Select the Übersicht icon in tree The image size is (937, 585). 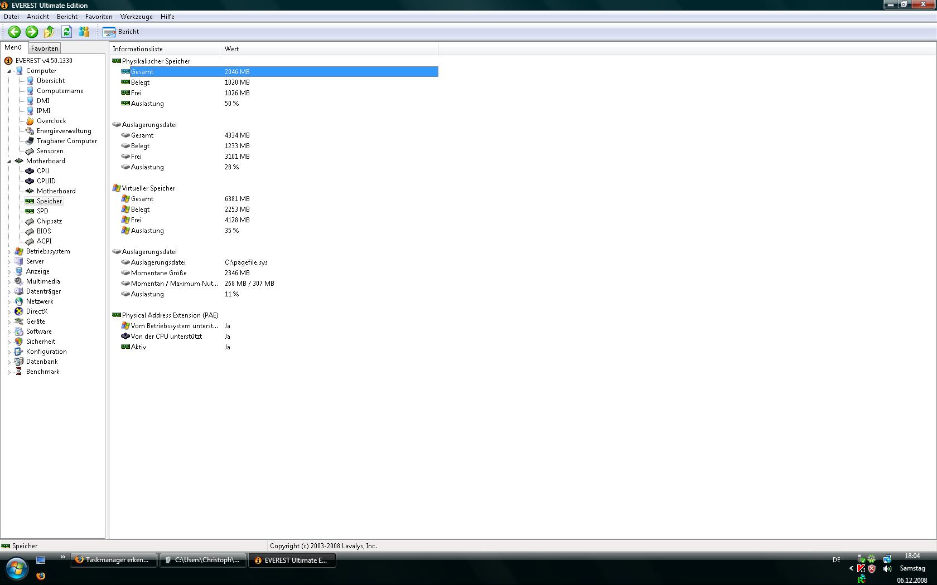[x=30, y=81]
